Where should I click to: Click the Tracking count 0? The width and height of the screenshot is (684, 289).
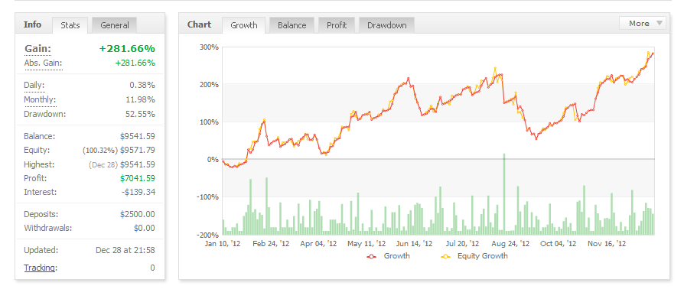(x=153, y=268)
